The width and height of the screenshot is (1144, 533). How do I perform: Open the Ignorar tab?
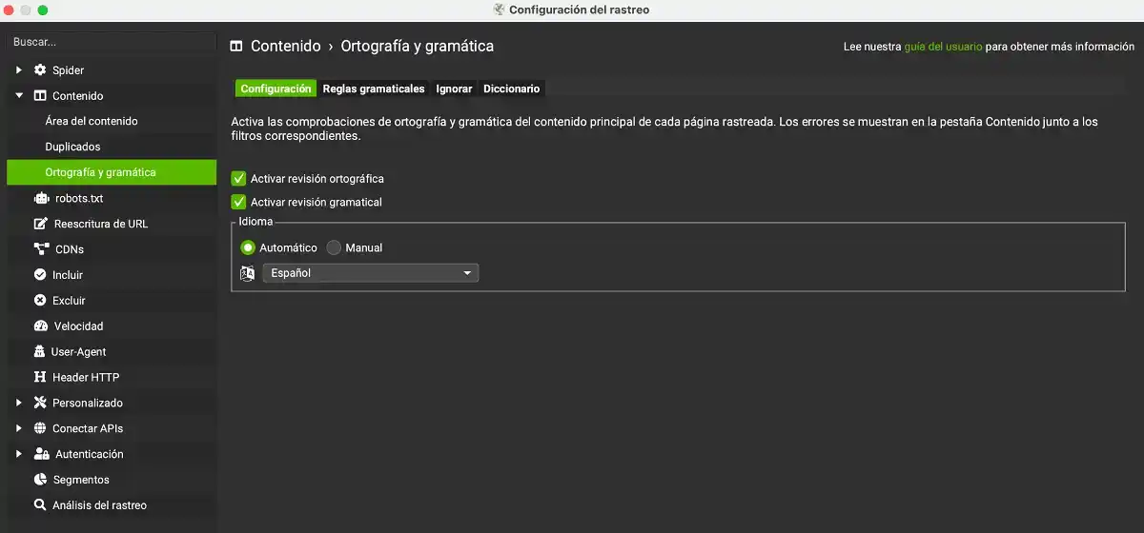[x=454, y=89]
